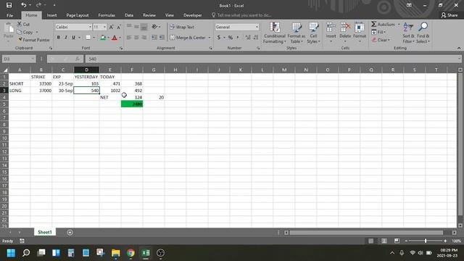Apply the fill color bucket
The width and height of the screenshot is (464, 261).
103,38
